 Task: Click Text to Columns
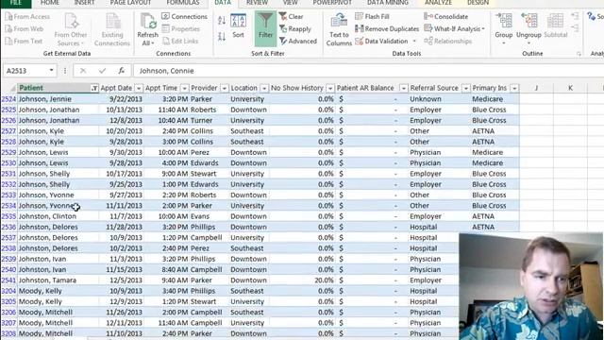[339, 29]
